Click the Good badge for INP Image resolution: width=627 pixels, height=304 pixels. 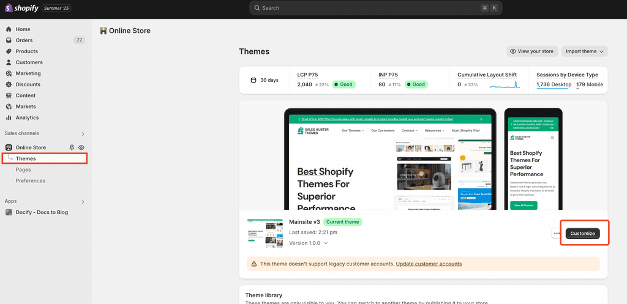tap(416, 84)
